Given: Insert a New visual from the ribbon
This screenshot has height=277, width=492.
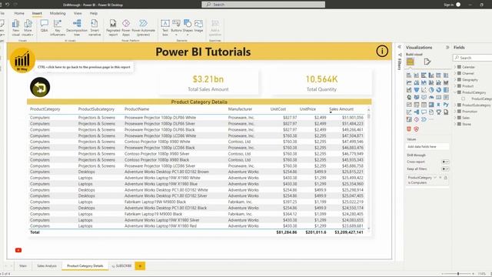Looking at the screenshot, I should click(x=15, y=28).
